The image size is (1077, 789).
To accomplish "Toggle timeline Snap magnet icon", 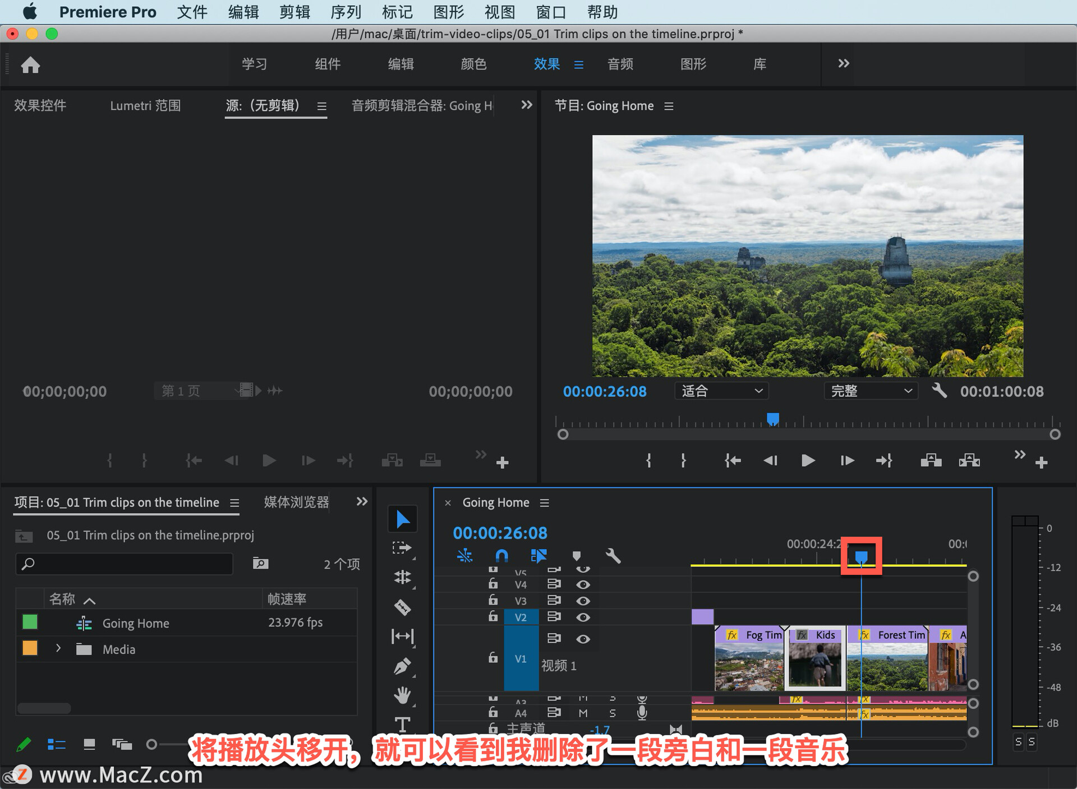I will point(501,556).
